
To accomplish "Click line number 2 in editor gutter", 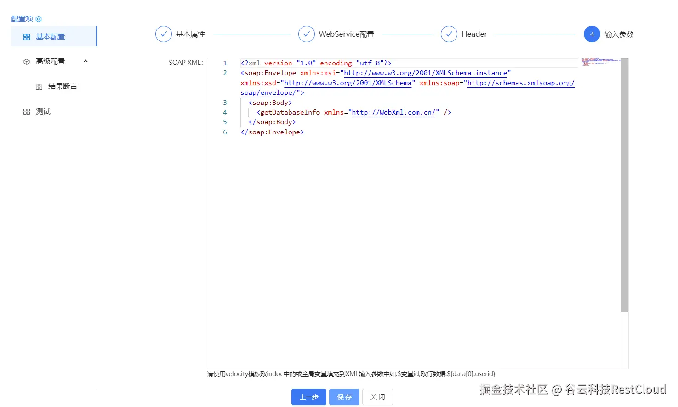I will coord(225,73).
